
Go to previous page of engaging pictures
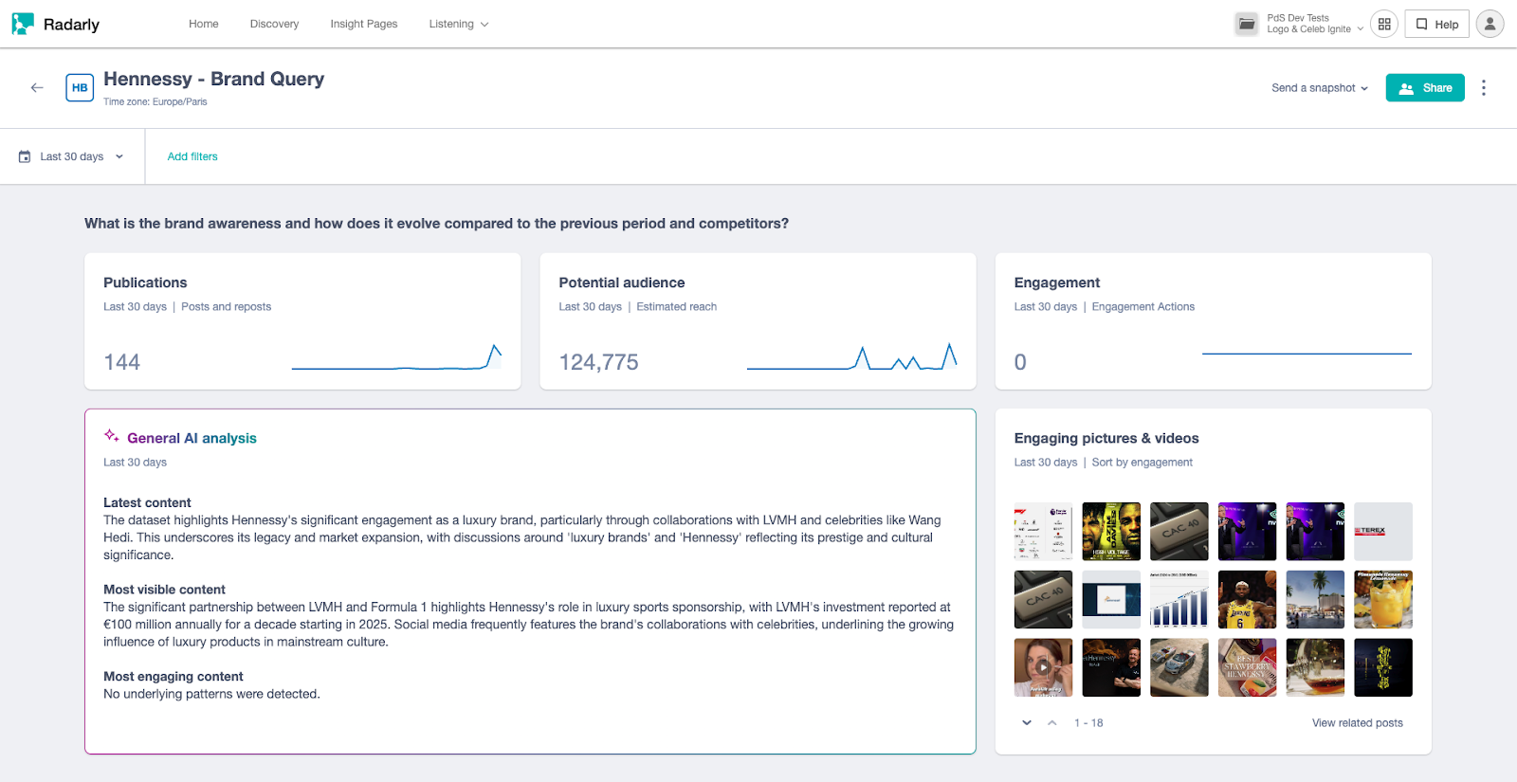1052,722
